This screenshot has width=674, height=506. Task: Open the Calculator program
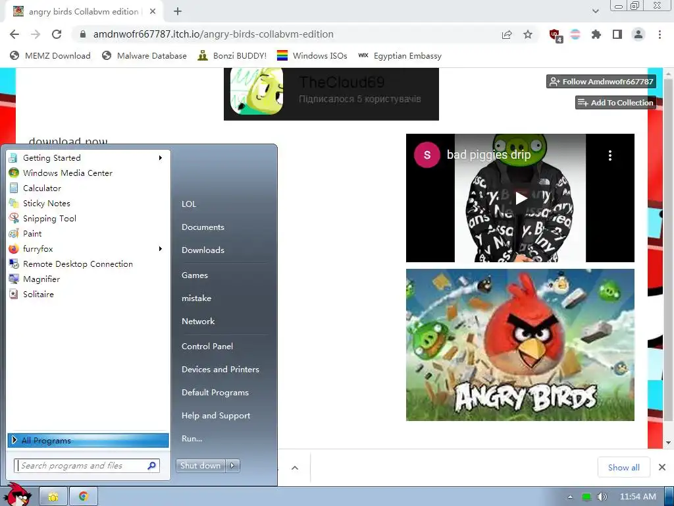[88, 188]
